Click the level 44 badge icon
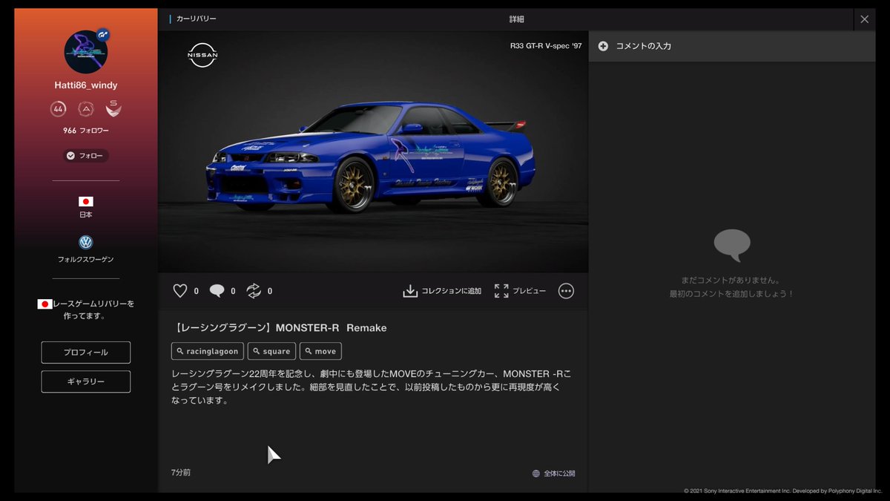 coord(58,109)
